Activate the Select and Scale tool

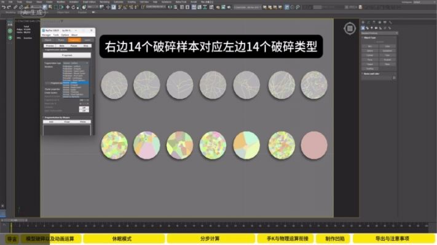coord(78,7)
